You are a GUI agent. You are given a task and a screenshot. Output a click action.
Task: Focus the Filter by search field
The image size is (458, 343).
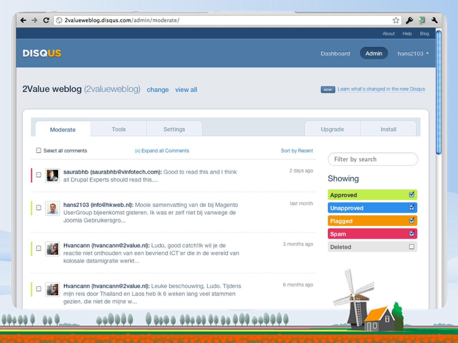click(x=373, y=159)
